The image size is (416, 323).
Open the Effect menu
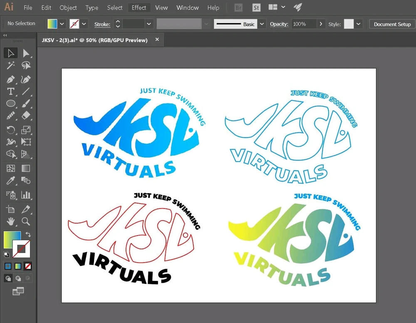(x=139, y=7)
